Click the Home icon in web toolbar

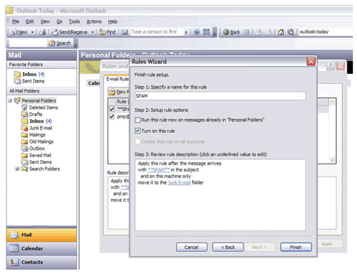(281, 32)
